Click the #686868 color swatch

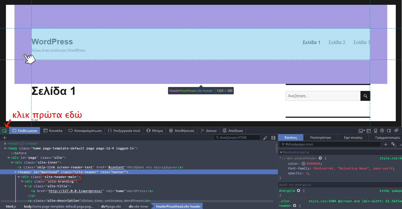(x=303, y=164)
